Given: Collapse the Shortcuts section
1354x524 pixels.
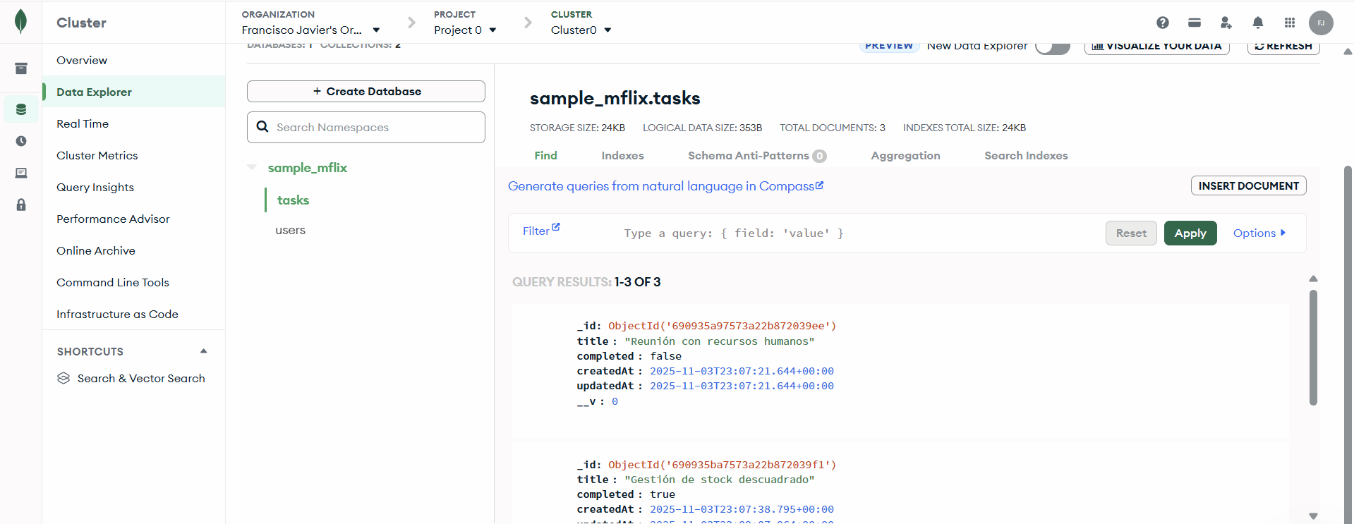Looking at the screenshot, I should [204, 351].
